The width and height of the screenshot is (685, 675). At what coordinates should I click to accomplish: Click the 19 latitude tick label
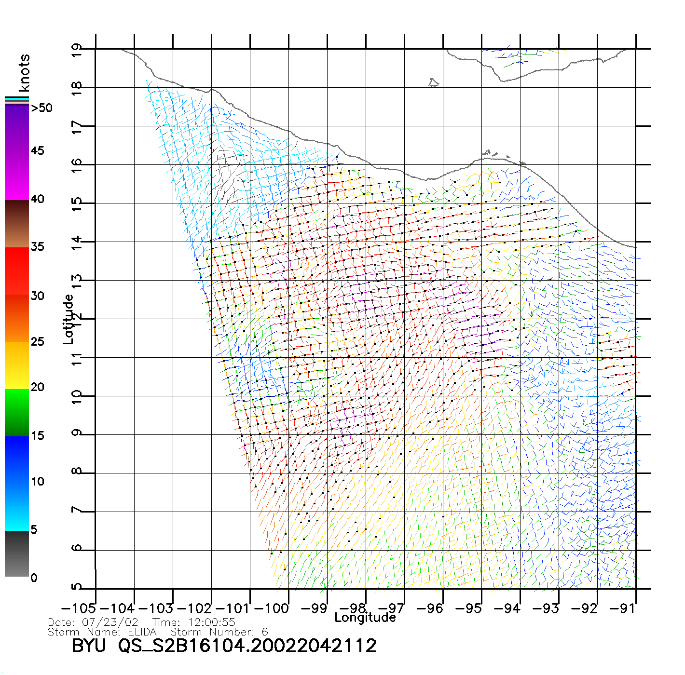click(76, 51)
